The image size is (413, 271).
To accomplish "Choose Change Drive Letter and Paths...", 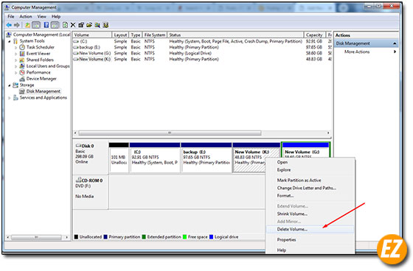I will point(310,188).
